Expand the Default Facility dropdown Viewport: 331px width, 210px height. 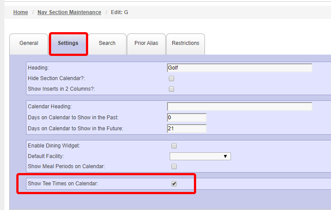[x=200, y=156]
